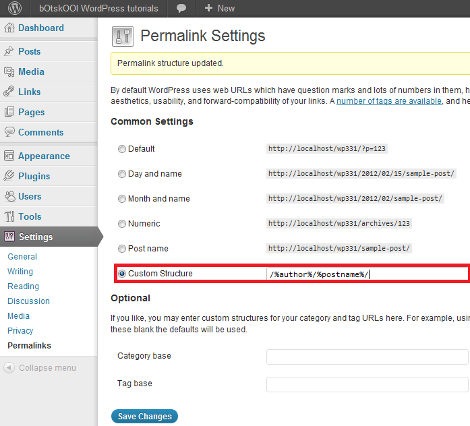Image resolution: width=470 pixels, height=426 pixels.
Task: Go to Media settings submenu under Settings
Action: (18, 315)
